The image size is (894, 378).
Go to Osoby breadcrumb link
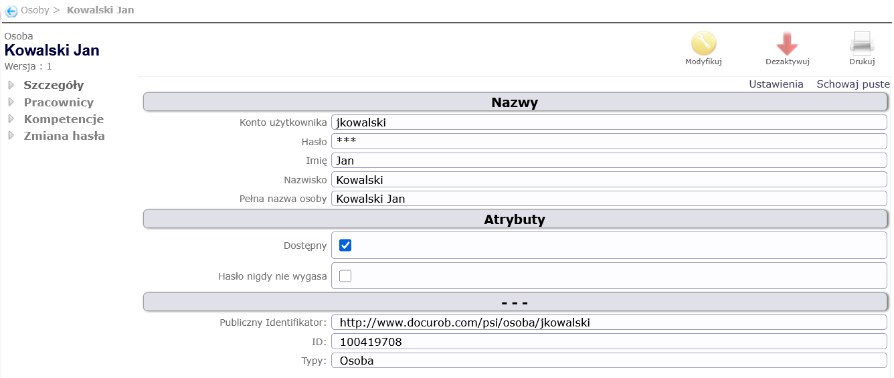tap(35, 10)
